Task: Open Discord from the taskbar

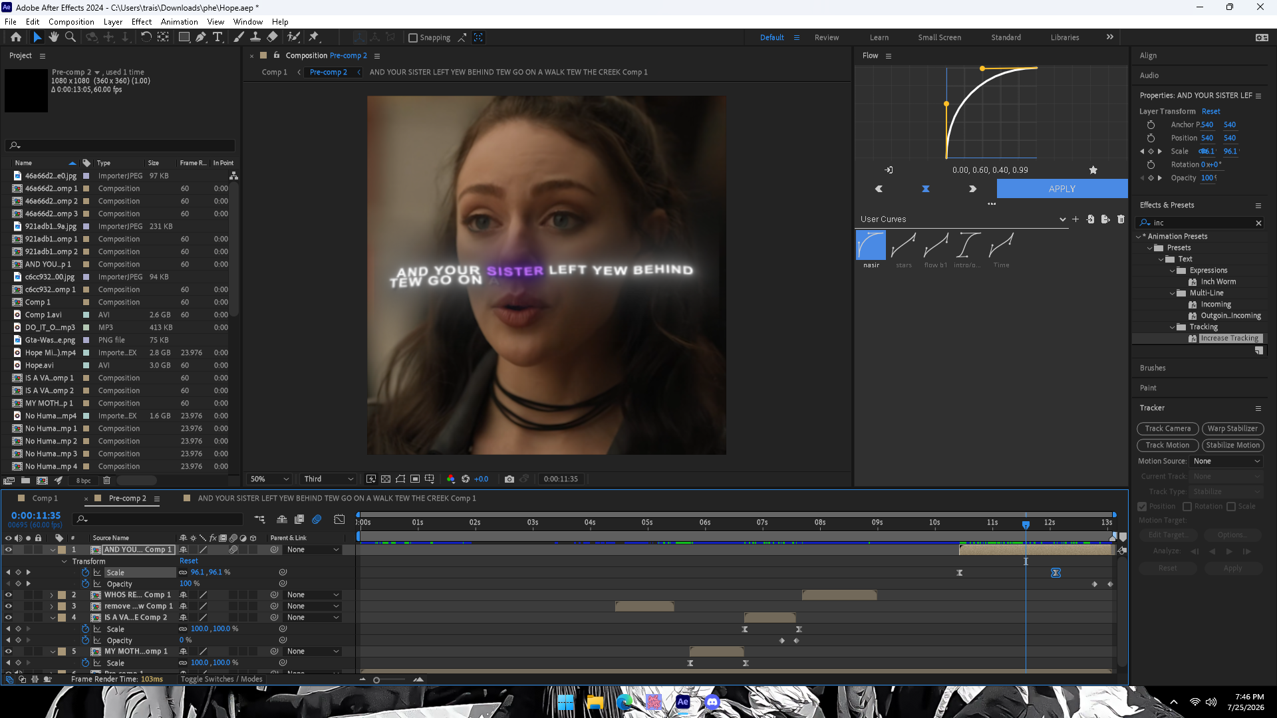Action: pyautogui.click(x=712, y=702)
